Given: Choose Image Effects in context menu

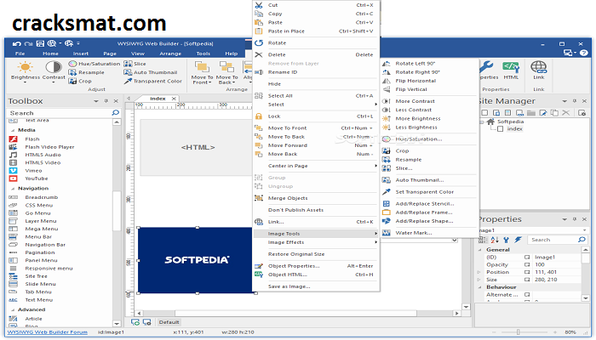Looking at the screenshot, I should click(x=316, y=242).
